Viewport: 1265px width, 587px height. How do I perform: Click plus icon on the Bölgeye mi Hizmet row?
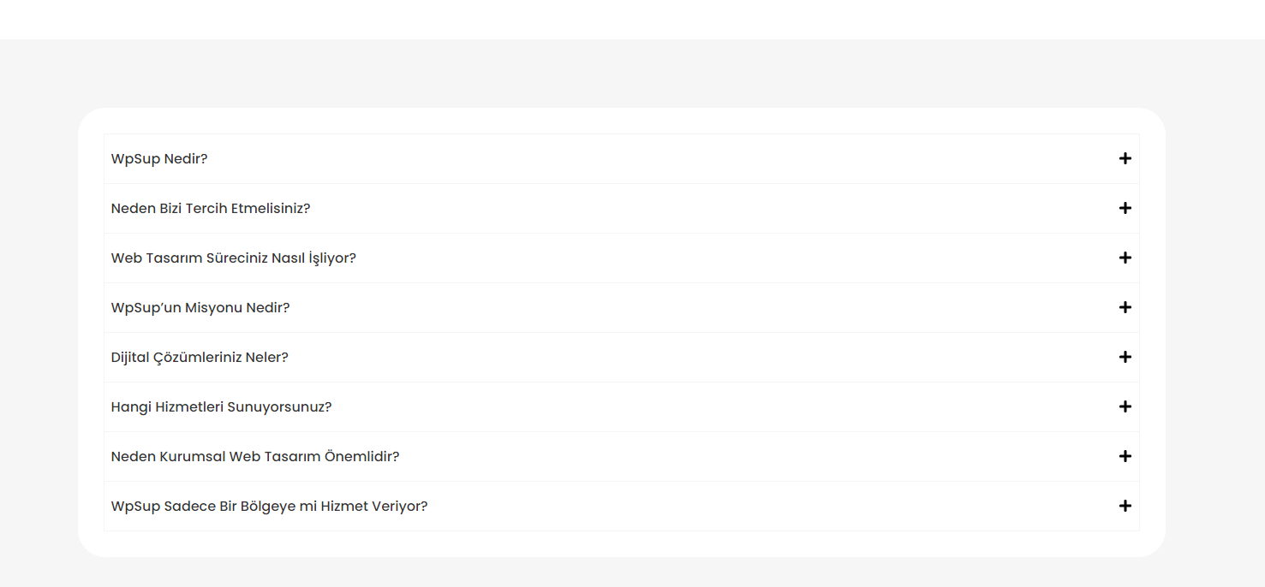click(1125, 506)
